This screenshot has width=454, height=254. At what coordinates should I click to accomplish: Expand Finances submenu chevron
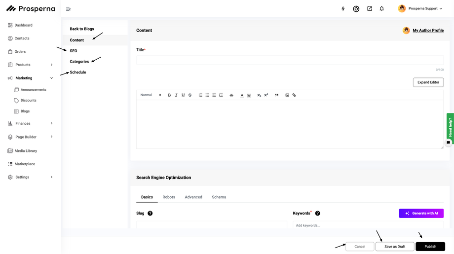click(x=51, y=123)
